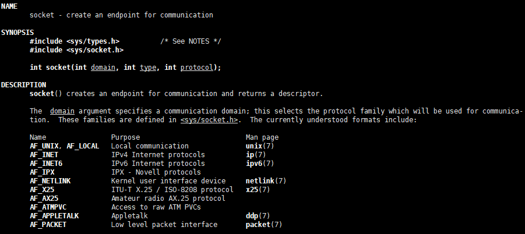Click the underlined type parameter
The image size is (525, 234).
(148, 68)
